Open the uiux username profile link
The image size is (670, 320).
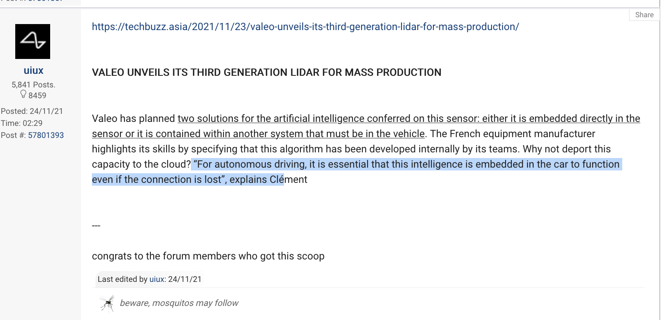33,71
